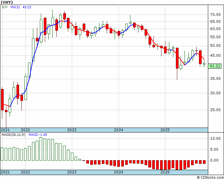The height and width of the screenshot is (180, 224).
Task: Click the MACD:-1.45 value label
Action: [38, 135]
